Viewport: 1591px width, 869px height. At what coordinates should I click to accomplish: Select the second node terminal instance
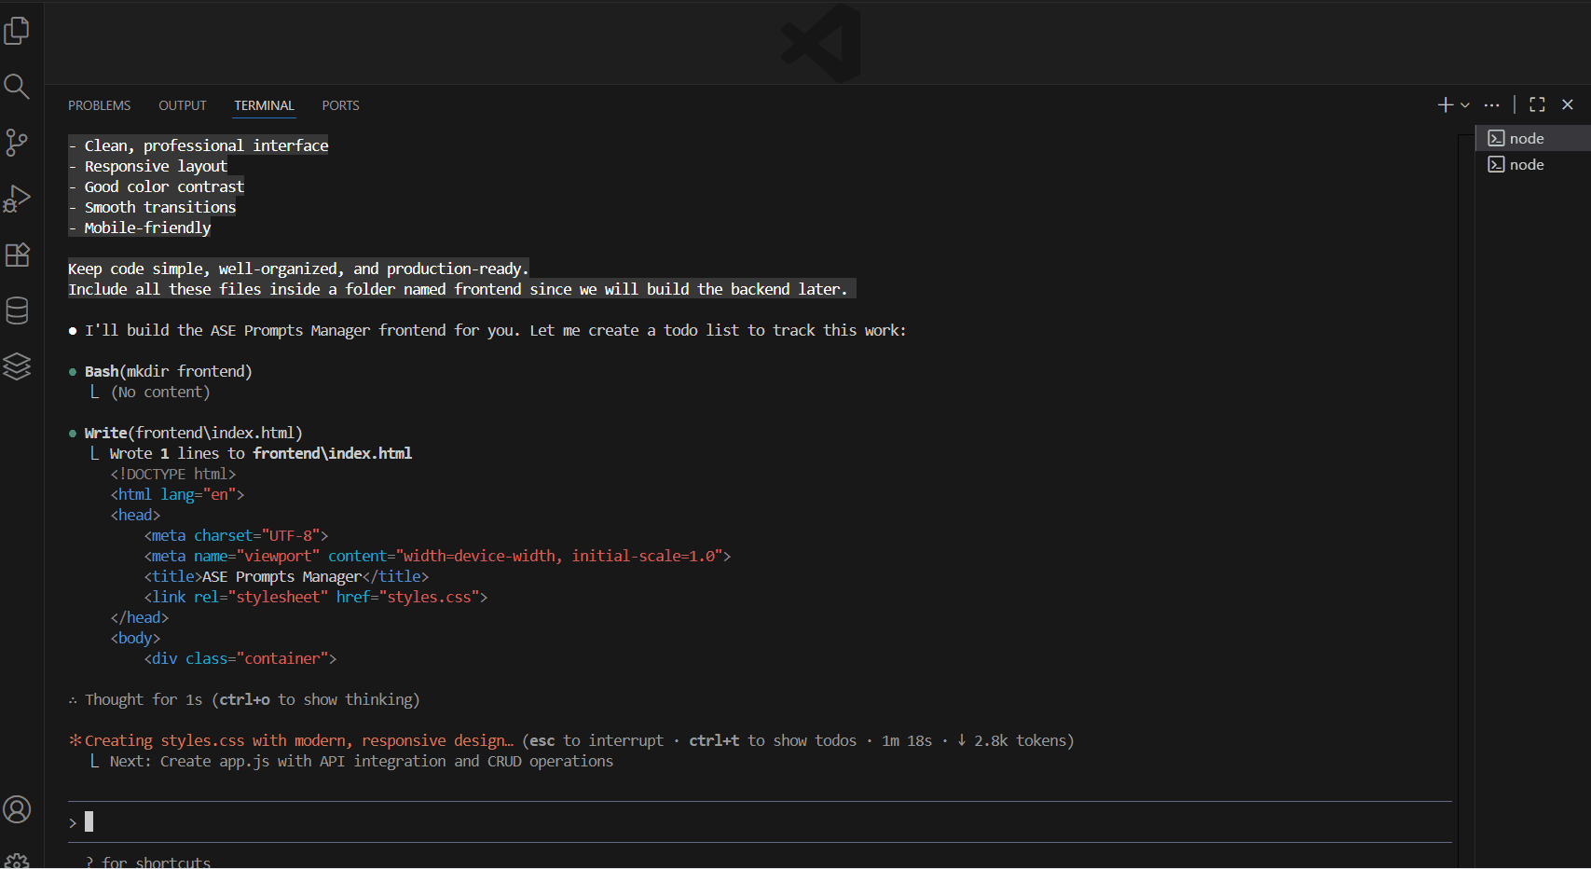tap(1526, 164)
